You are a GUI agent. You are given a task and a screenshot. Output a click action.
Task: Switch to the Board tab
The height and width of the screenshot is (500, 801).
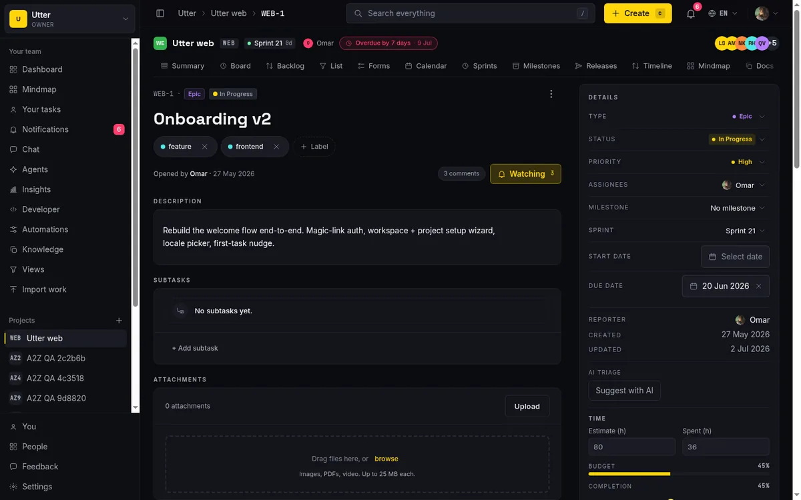pos(236,66)
